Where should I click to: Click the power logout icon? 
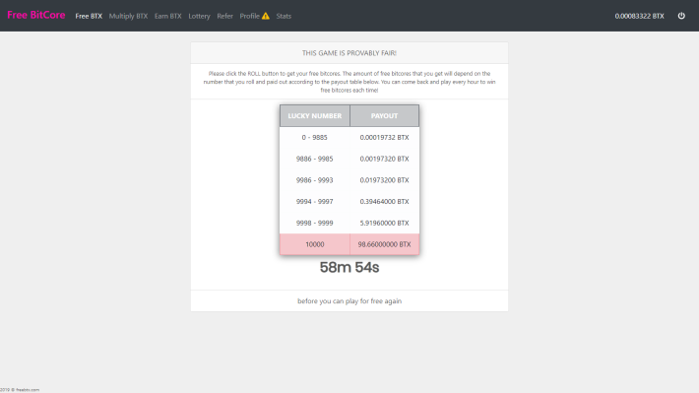tap(681, 16)
